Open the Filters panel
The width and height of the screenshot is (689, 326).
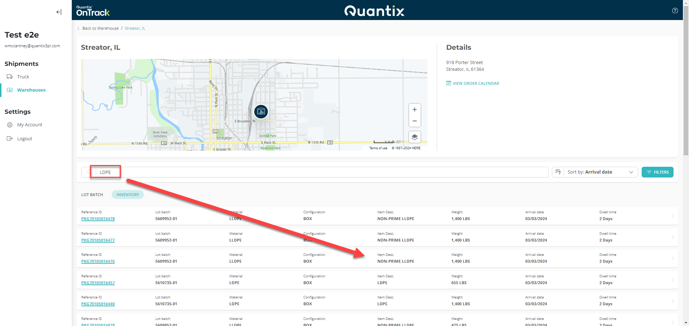(657, 172)
